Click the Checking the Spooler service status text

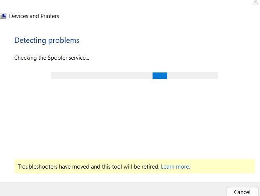(x=51, y=58)
